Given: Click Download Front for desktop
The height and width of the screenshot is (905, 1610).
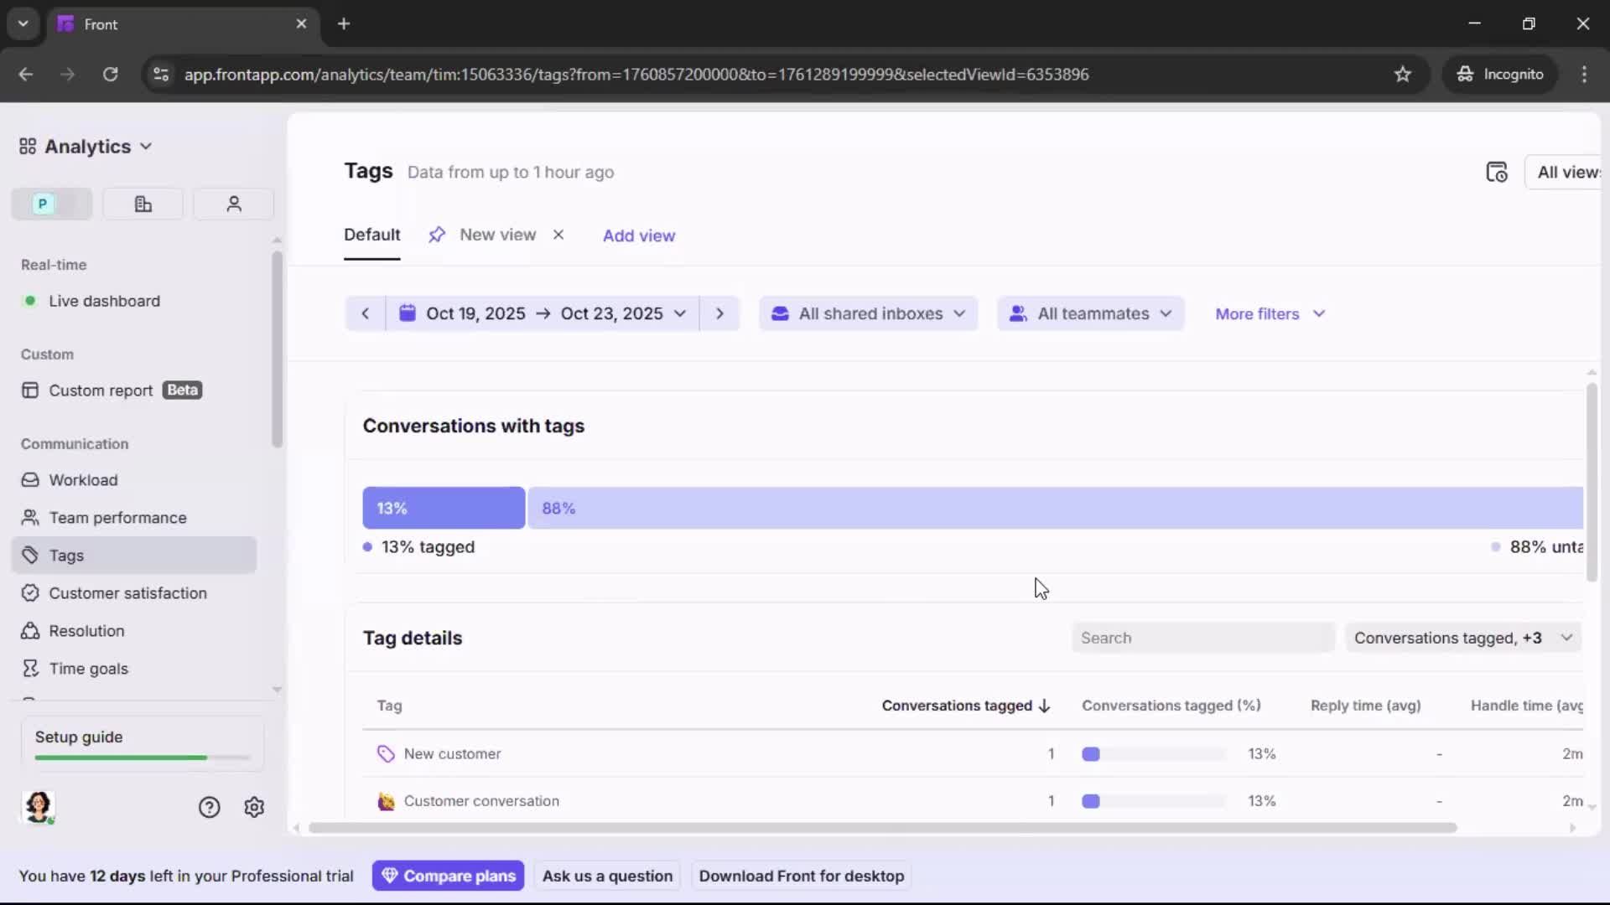Looking at the screenshot, I should [801, 876].
